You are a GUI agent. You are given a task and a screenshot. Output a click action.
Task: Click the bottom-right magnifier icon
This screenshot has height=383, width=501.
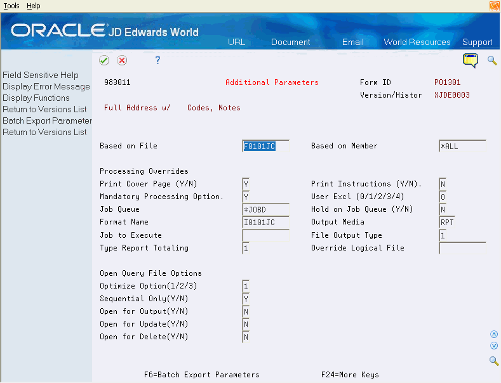494,361
